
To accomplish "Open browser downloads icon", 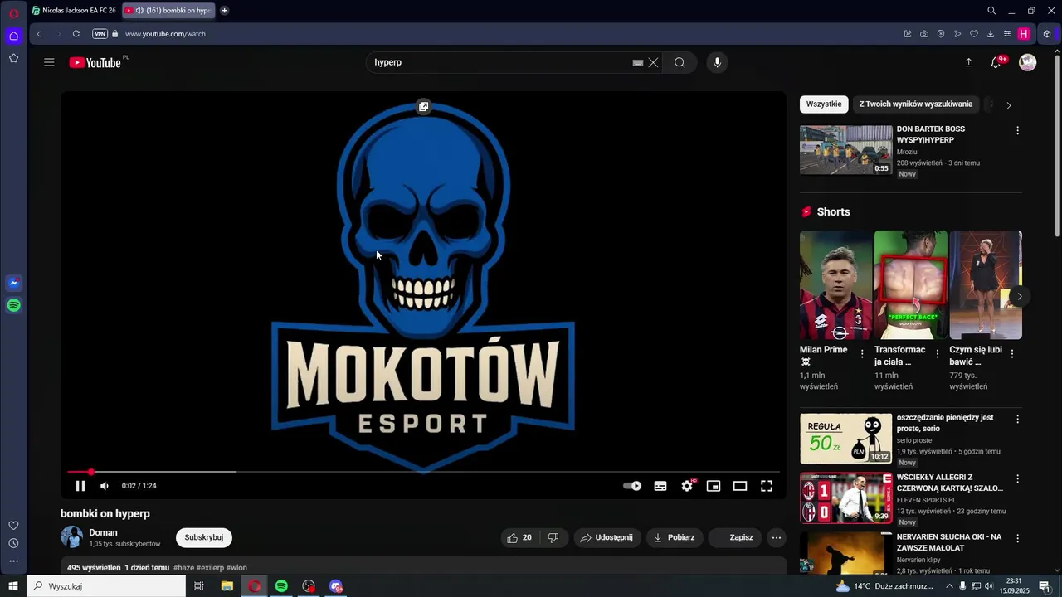I will 991,34.
